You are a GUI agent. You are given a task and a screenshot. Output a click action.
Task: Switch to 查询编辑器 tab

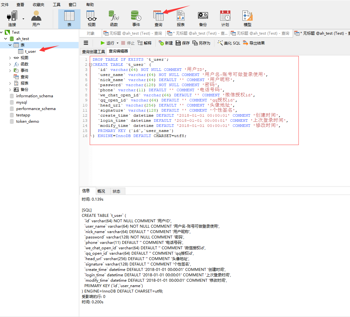pyautogui.click(x=118, y=51)
